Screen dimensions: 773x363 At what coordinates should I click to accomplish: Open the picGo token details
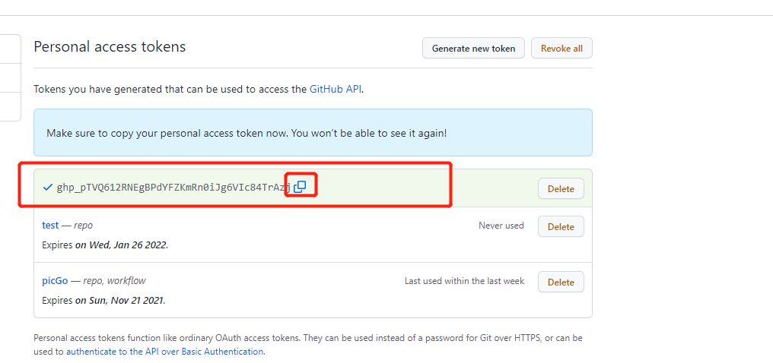tap(55, 281)
